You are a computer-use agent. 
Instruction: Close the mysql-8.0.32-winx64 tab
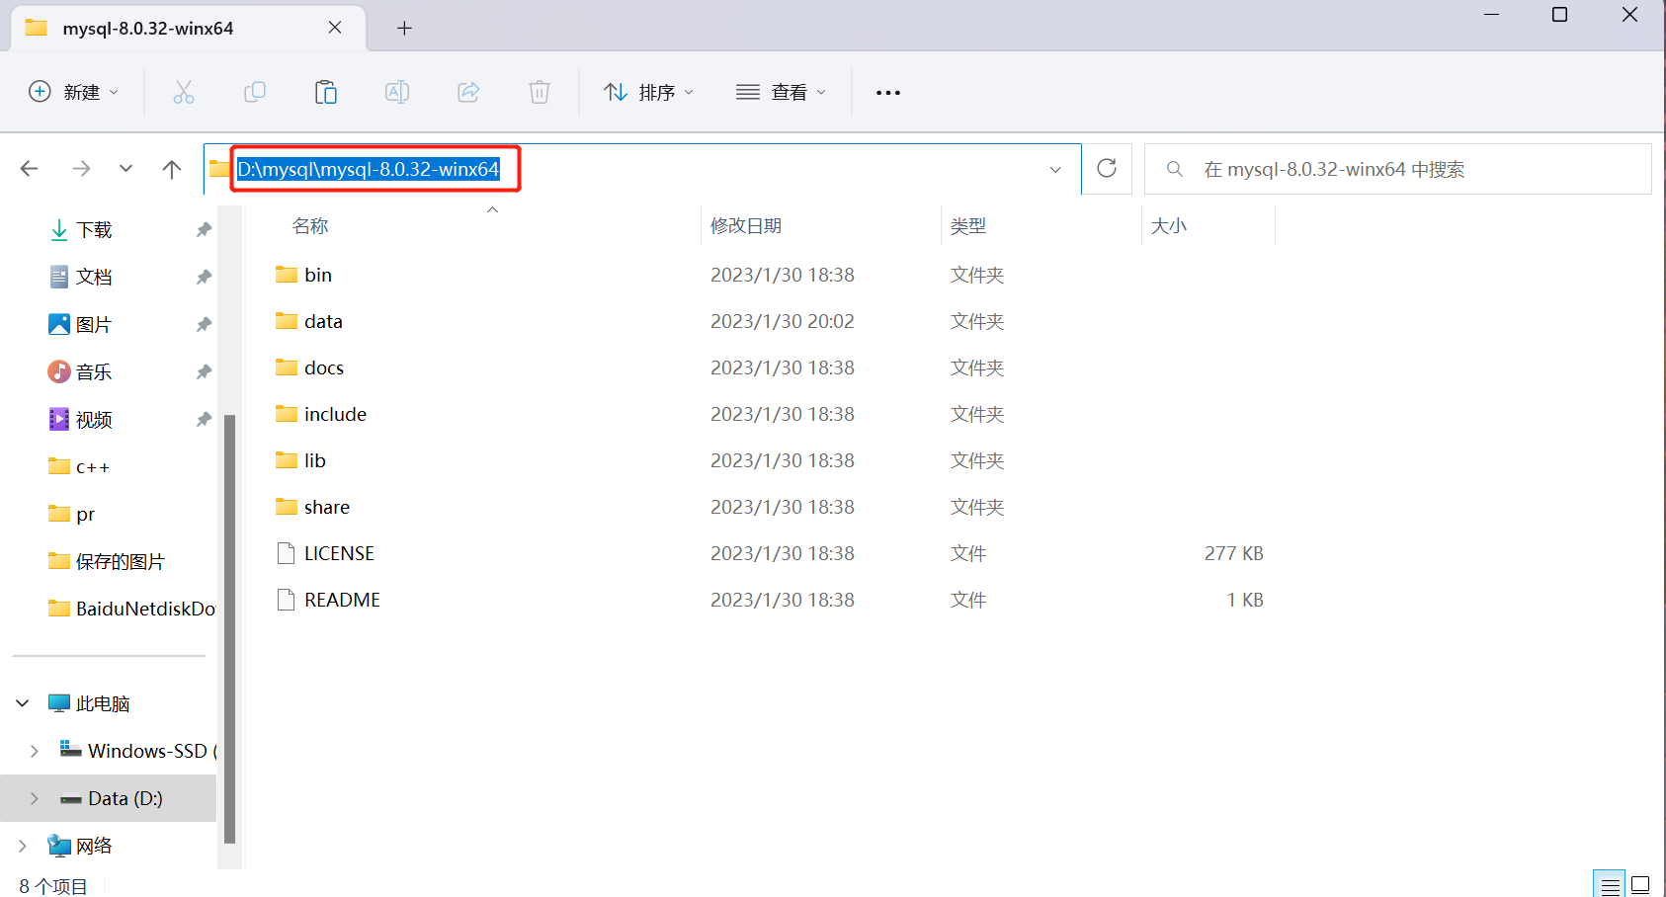335,28
